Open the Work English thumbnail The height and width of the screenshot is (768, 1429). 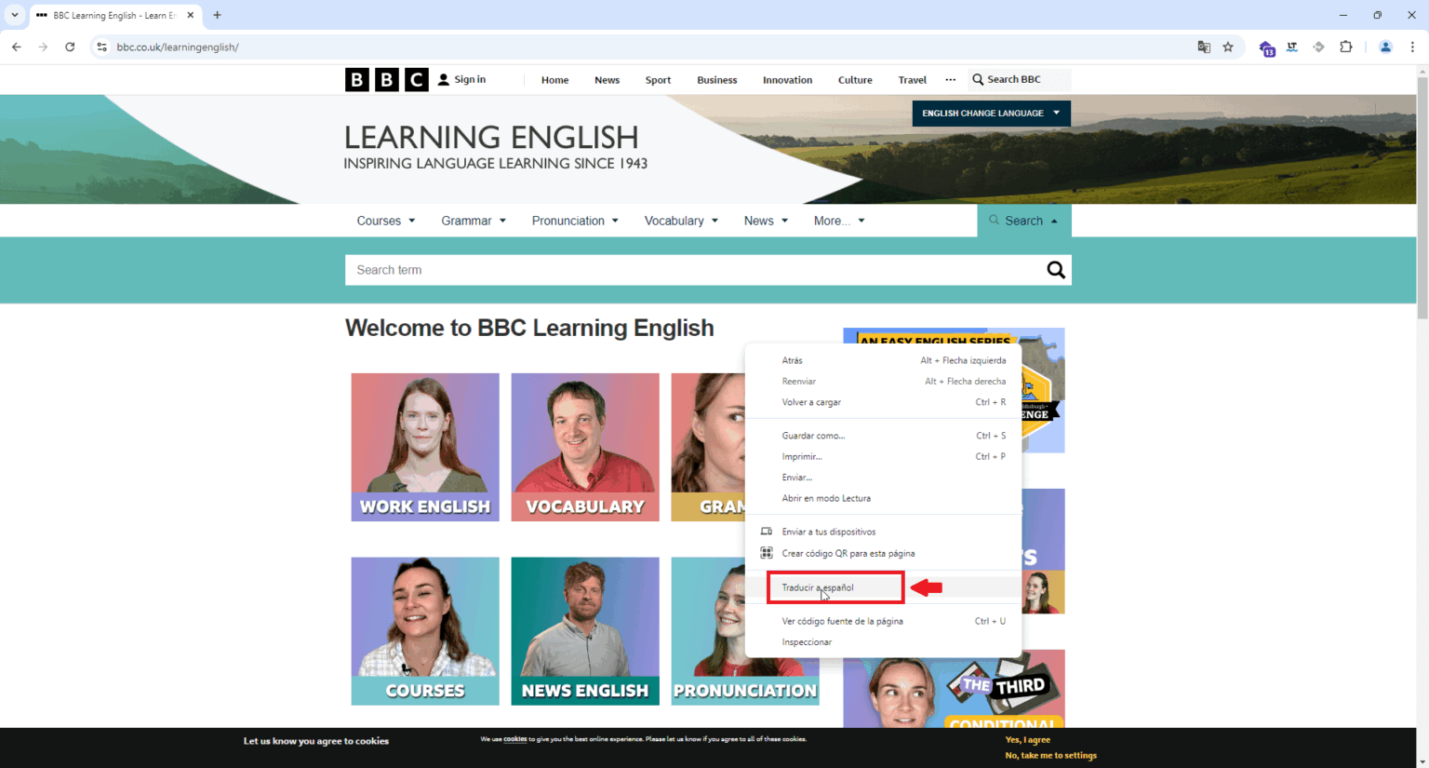coord(425,447)
